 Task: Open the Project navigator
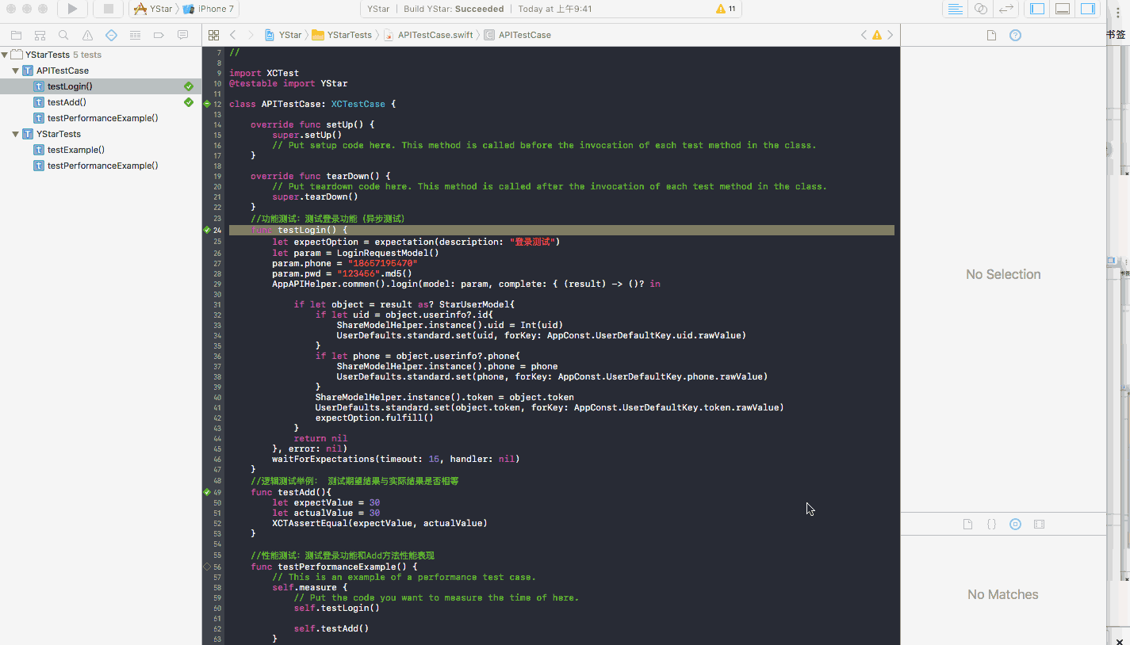click(x=16, y=35)
